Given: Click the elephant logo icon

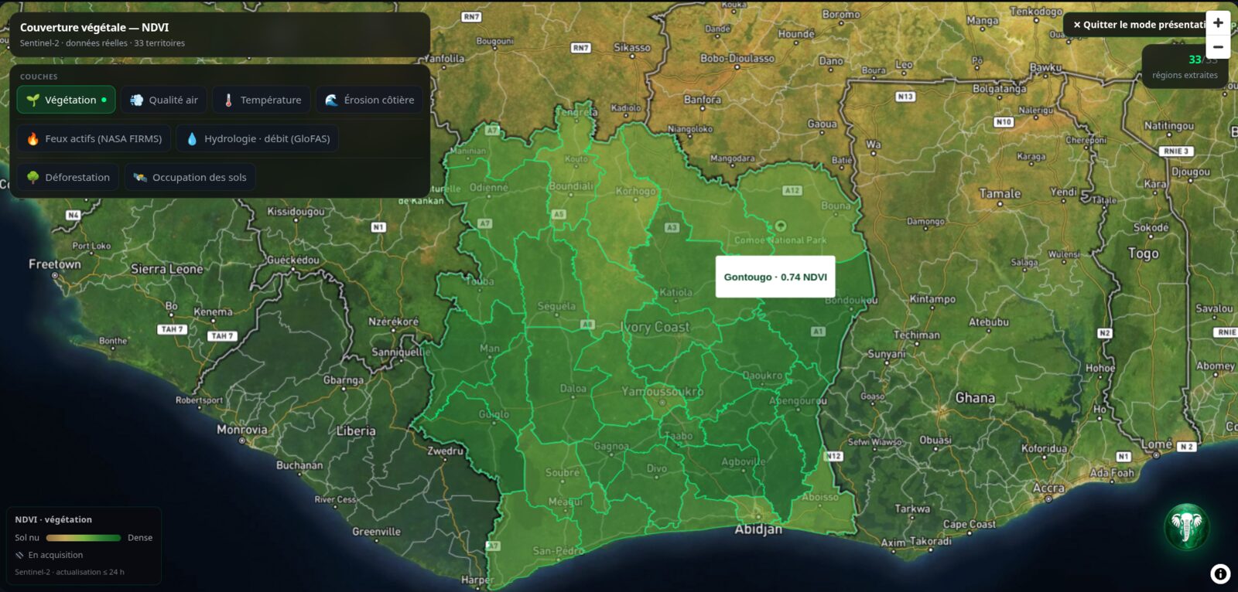Looking at the screenshot, I should pyautogui.click(x=1187, y=527).
